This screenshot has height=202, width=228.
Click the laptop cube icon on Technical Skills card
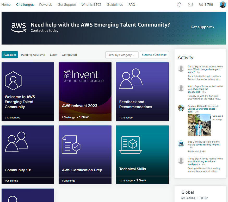(x=131, y=145)
